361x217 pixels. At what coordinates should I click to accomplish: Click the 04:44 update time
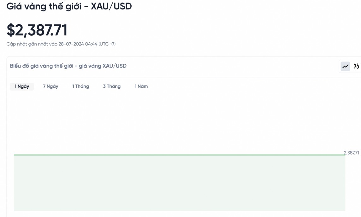[91, 44]
